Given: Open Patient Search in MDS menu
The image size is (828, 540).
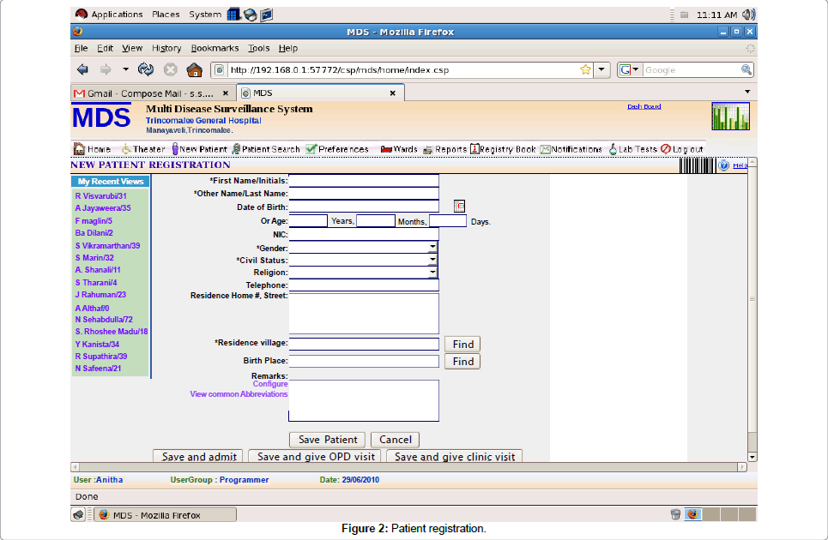Looking at the screenshot, I should pos(266,149).
